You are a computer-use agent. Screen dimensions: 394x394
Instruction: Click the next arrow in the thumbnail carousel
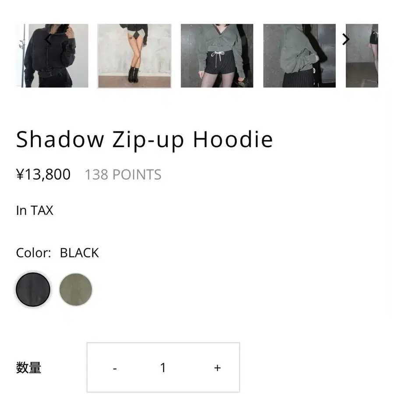[x=346, y=39]
